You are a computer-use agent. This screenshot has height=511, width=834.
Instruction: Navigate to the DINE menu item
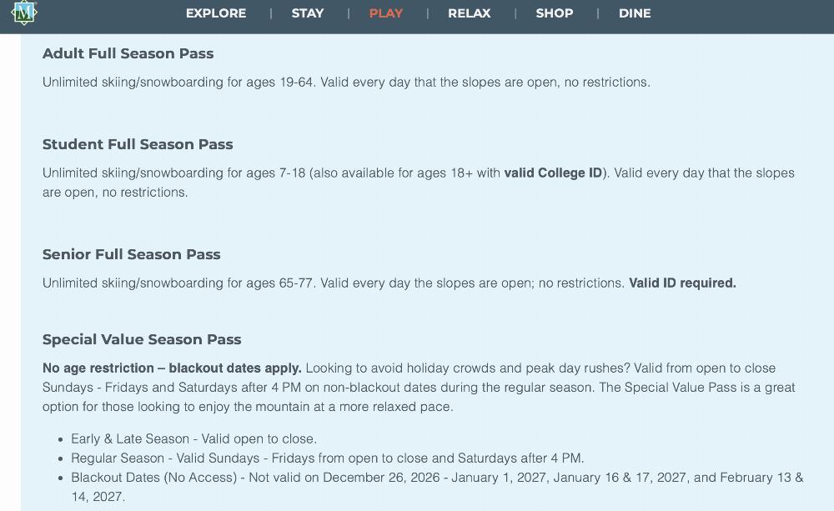(635, 13)
